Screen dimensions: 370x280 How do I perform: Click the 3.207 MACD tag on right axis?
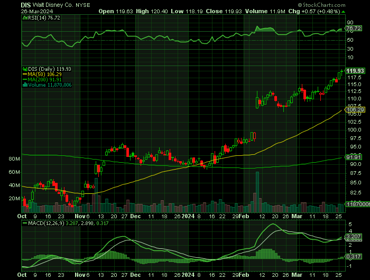tap(353, 236)
